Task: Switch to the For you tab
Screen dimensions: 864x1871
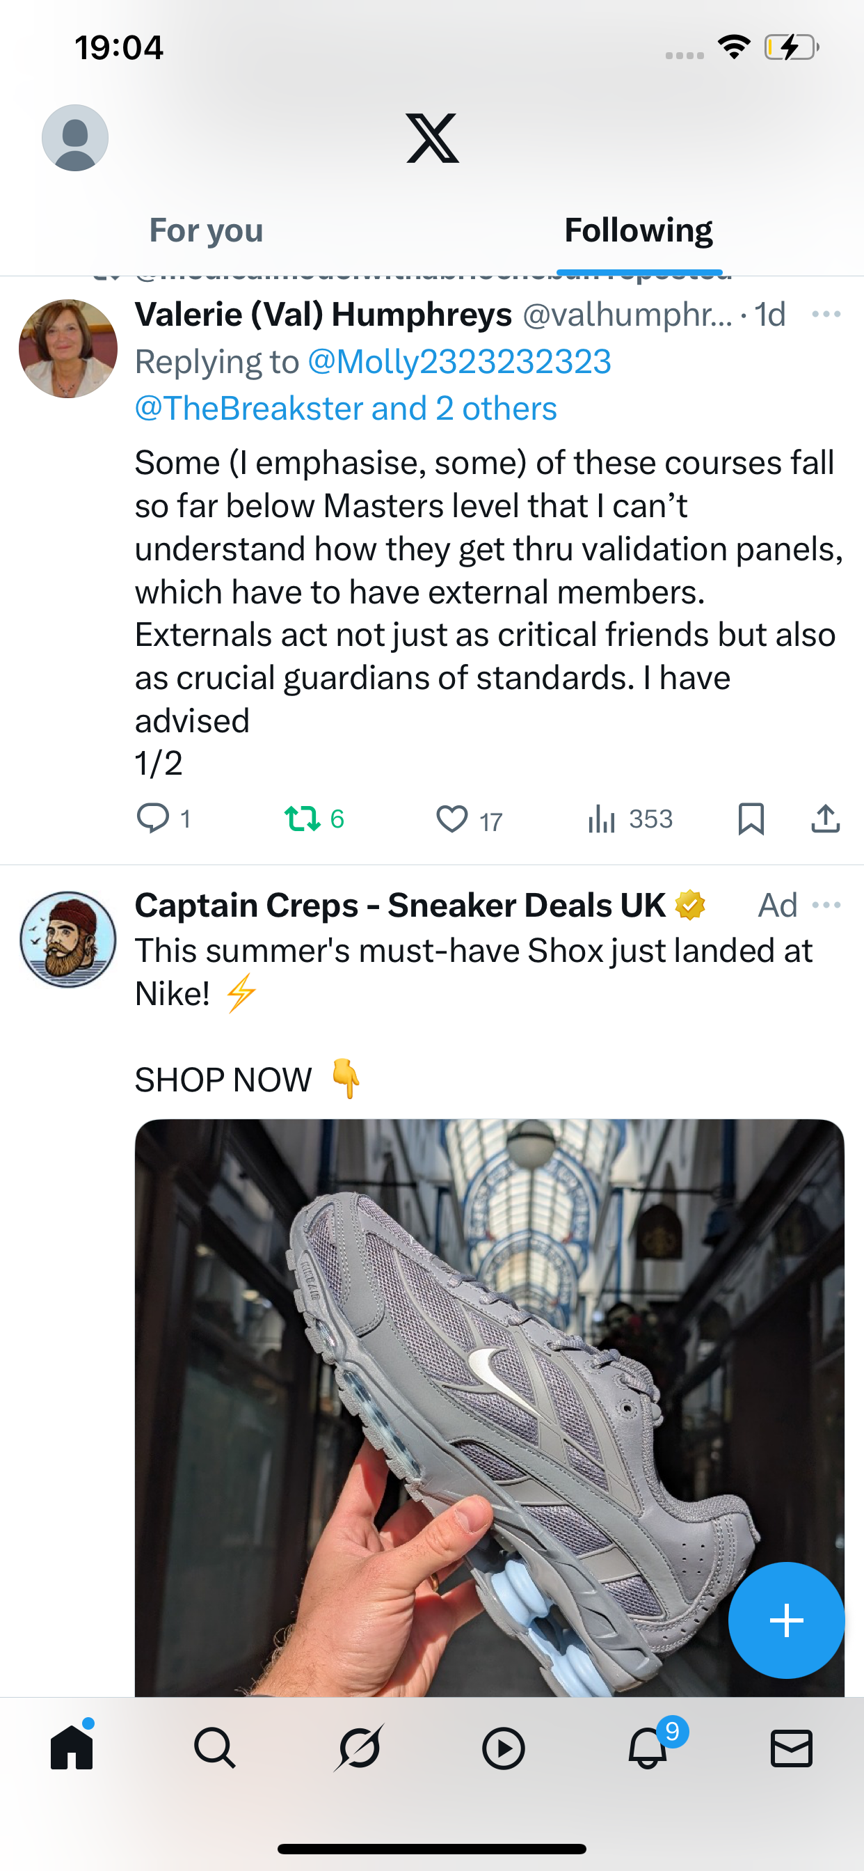Action: (x=206, y=231)
